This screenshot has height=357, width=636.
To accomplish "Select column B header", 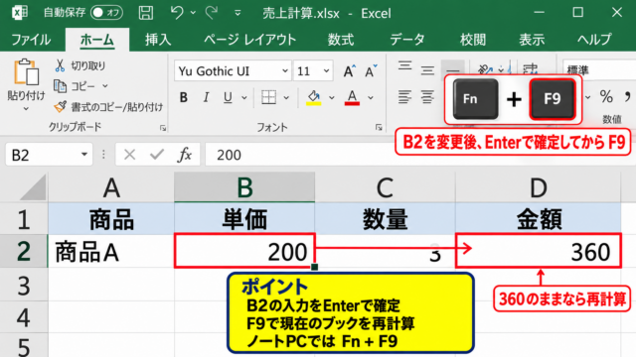I will (x=244, y=187).
